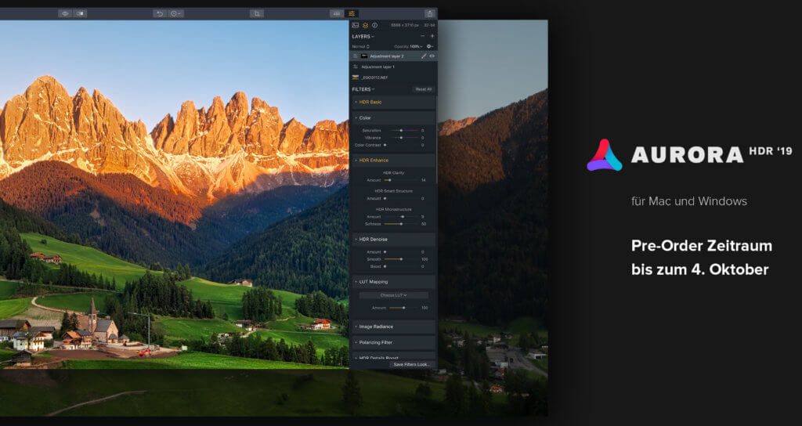Select Adjustment layer 1

[393, 67]
